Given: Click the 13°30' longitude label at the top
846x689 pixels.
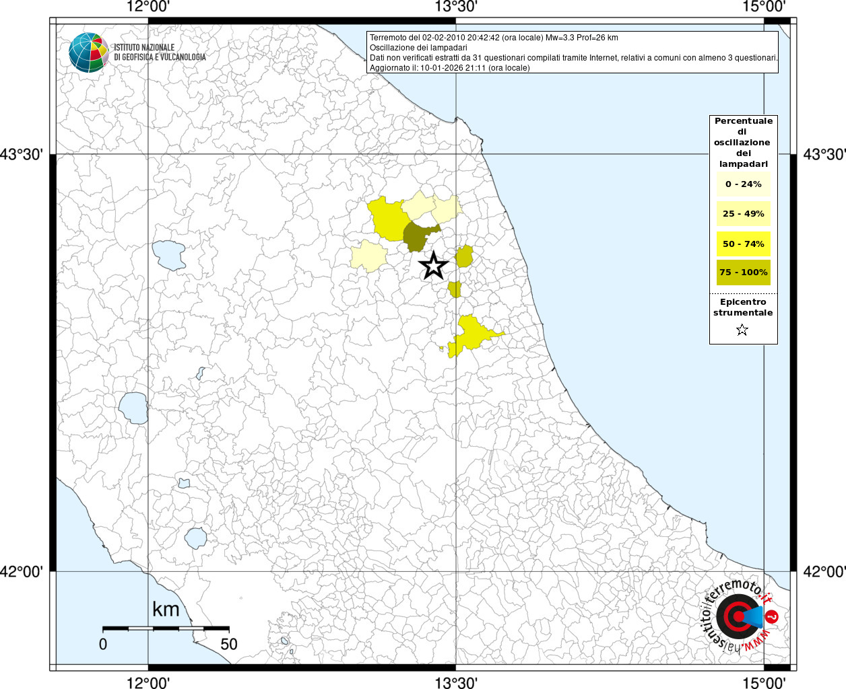Looking at the screenshot, I should (x=456, y=7).
